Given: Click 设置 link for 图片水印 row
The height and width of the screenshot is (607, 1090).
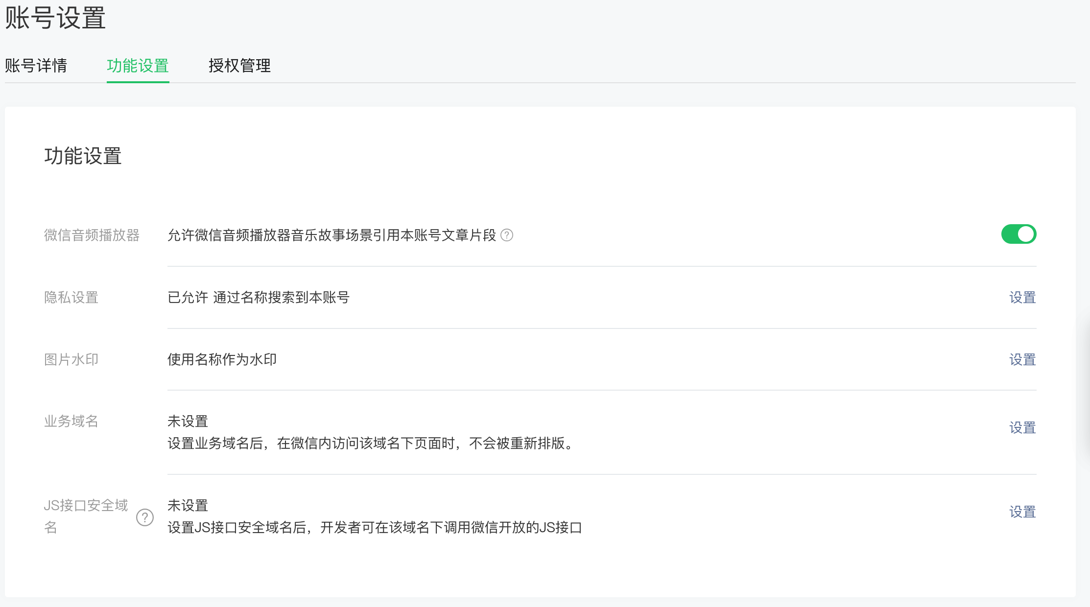Looking at the screenshot, I should (1022, 360).
